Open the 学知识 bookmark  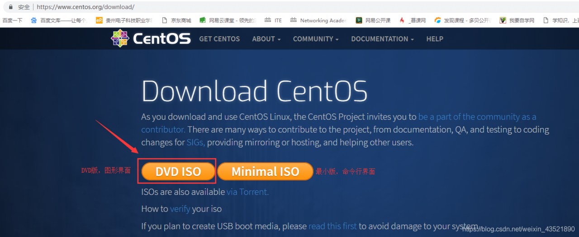(561, 20)
